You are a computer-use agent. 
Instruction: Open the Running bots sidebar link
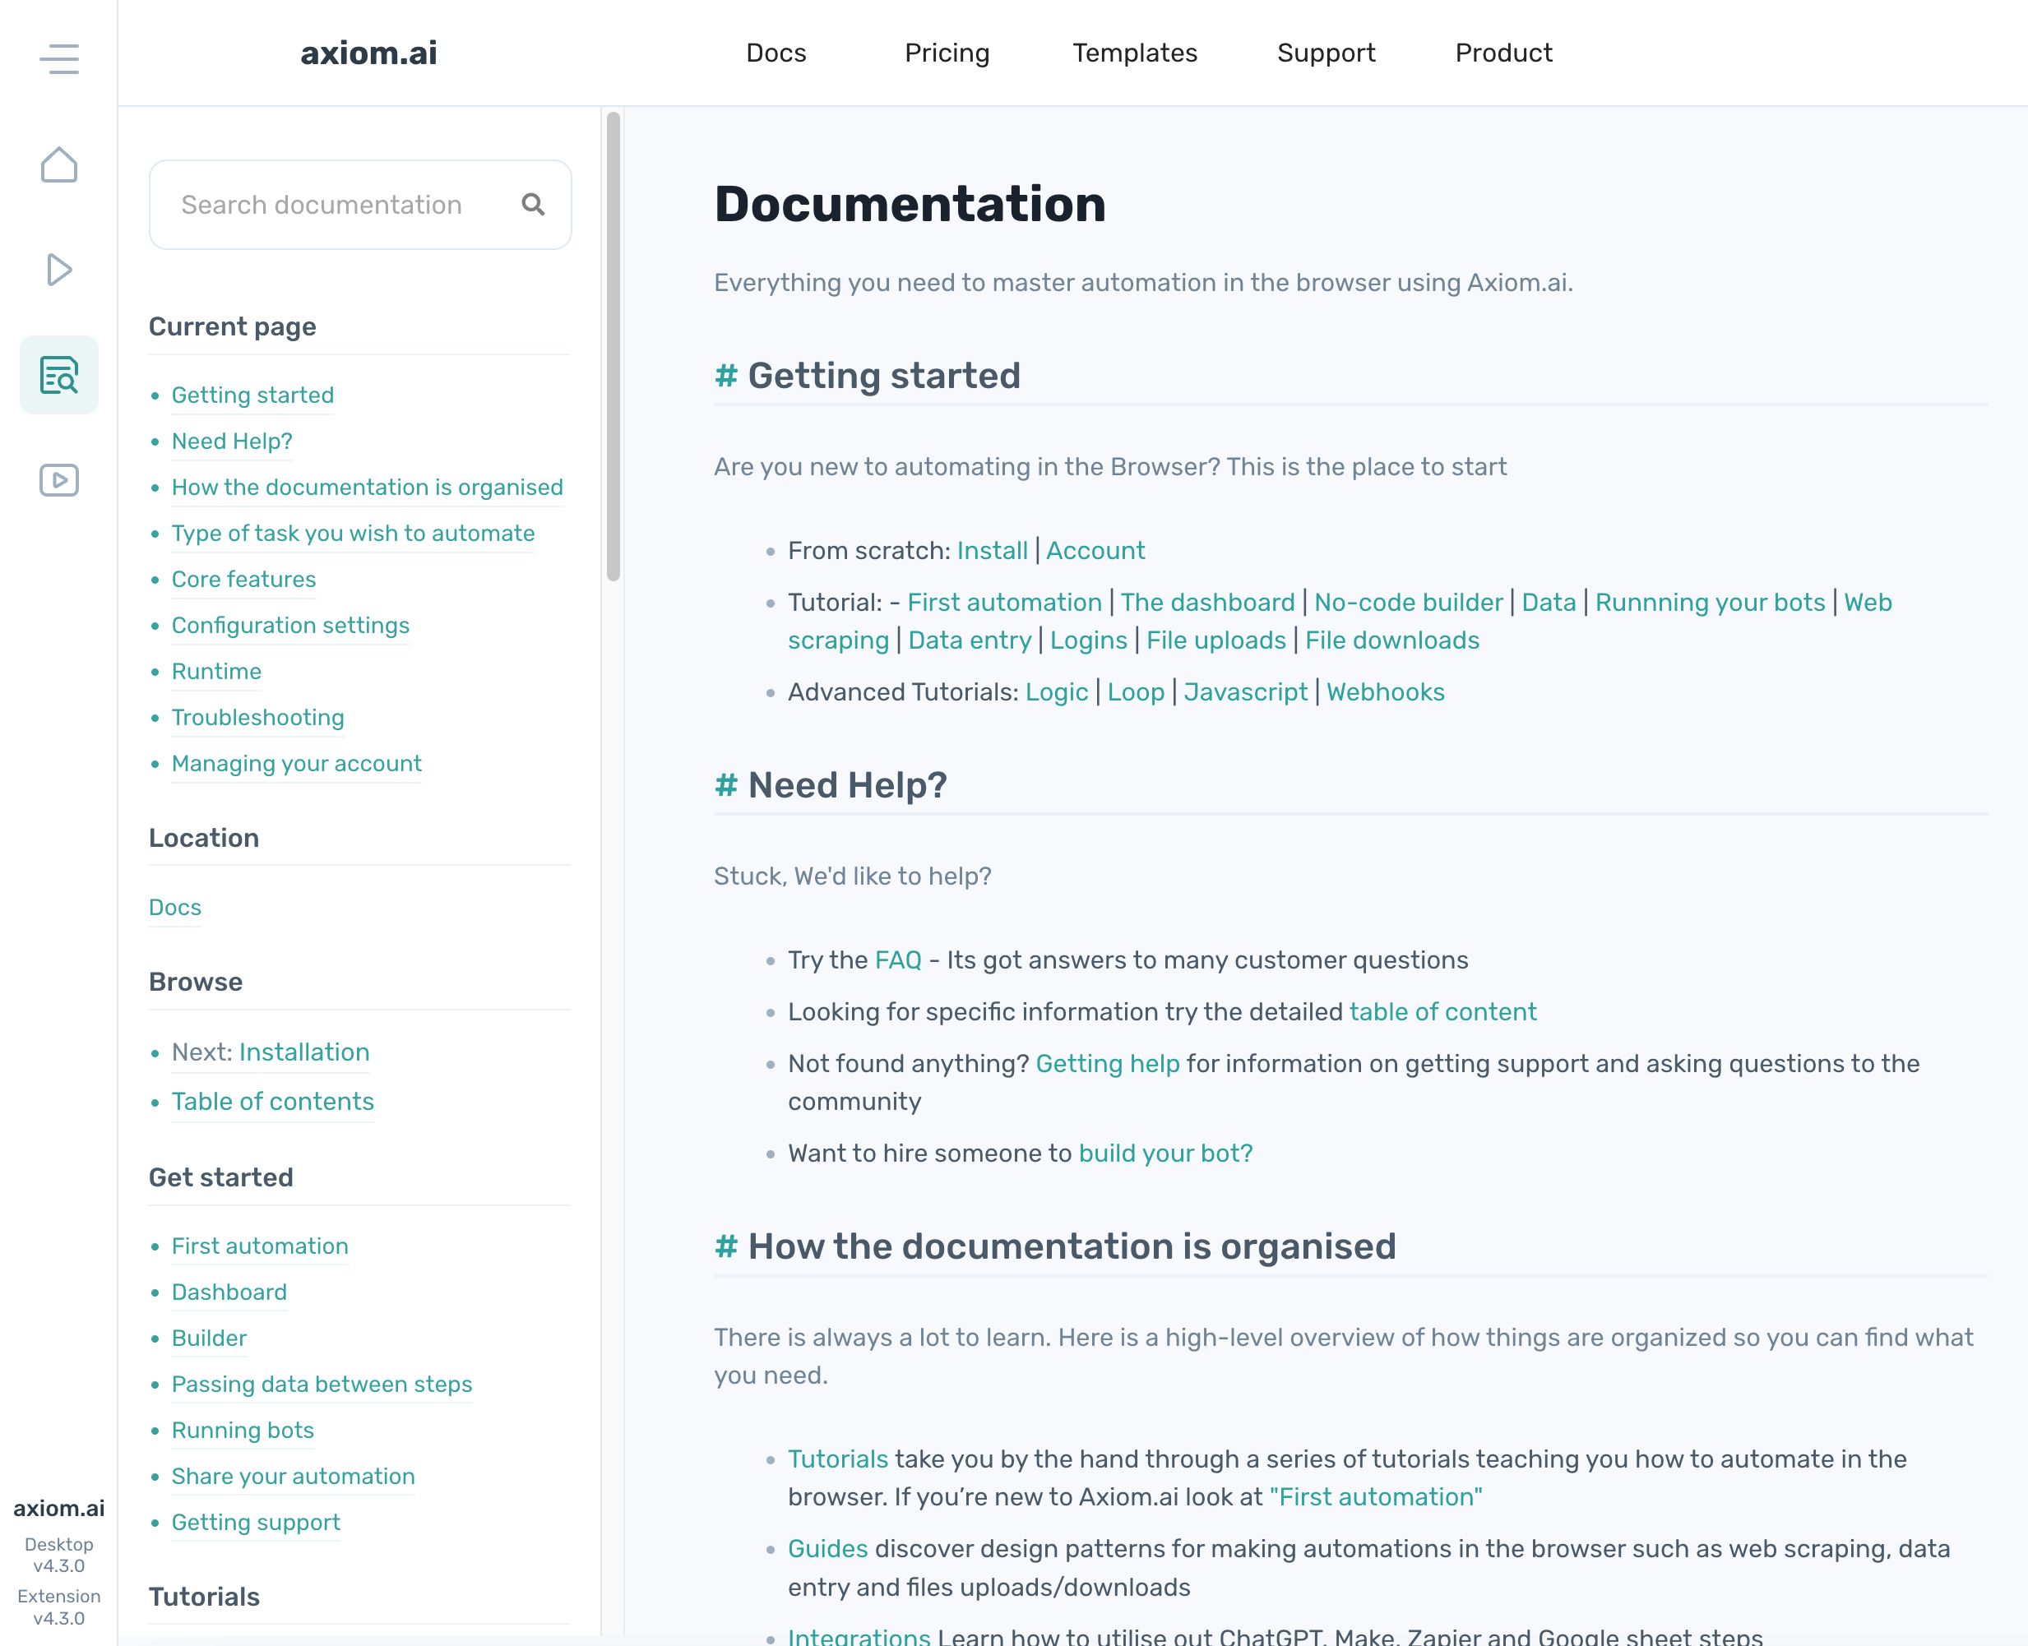(242, 1431)
